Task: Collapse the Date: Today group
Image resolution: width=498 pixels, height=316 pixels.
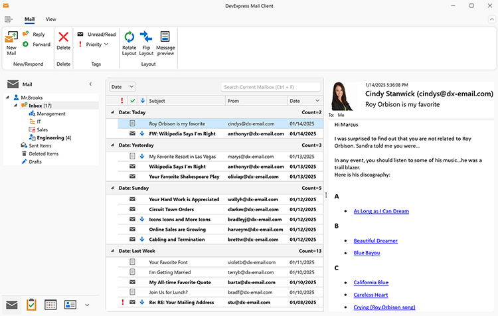Action: coord(112,112)
